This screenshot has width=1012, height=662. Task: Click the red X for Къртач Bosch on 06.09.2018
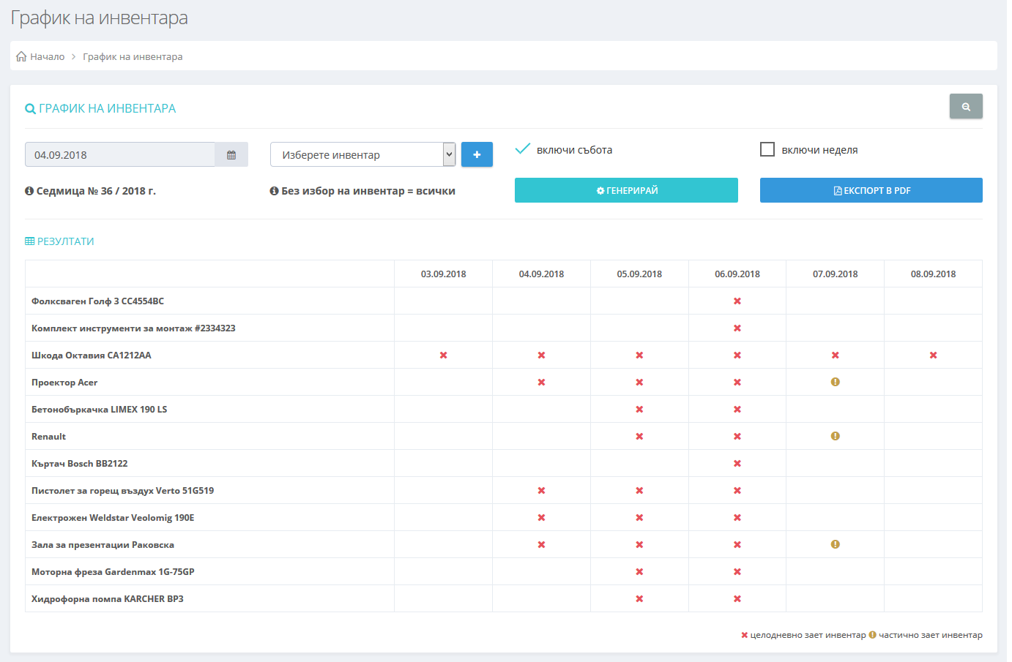pyautogui.click(x=737, y=464)
